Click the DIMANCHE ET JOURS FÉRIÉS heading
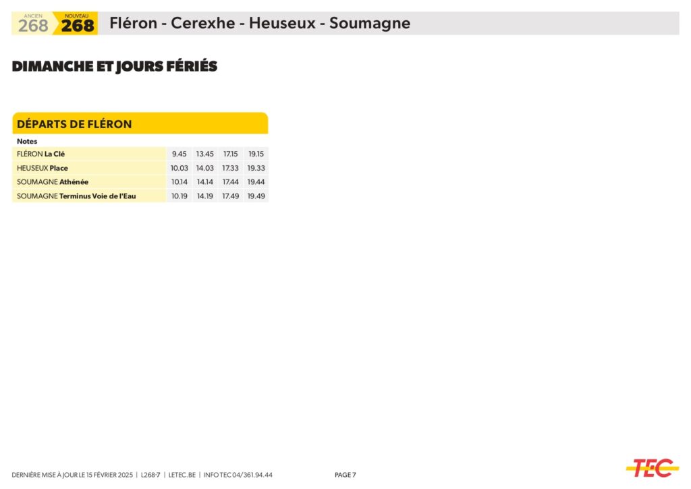Screen dimensions: 691x489 tap(115, 67)
